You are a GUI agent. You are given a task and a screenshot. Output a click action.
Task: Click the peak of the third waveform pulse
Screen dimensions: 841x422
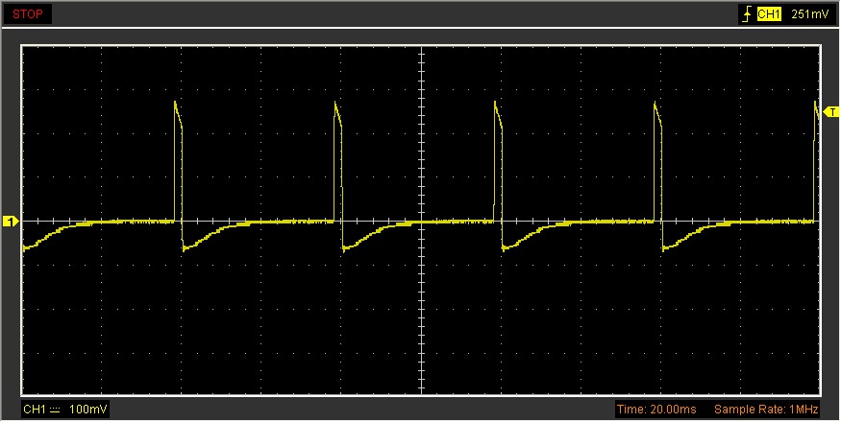pyautogui.click(x=495, y=104)
